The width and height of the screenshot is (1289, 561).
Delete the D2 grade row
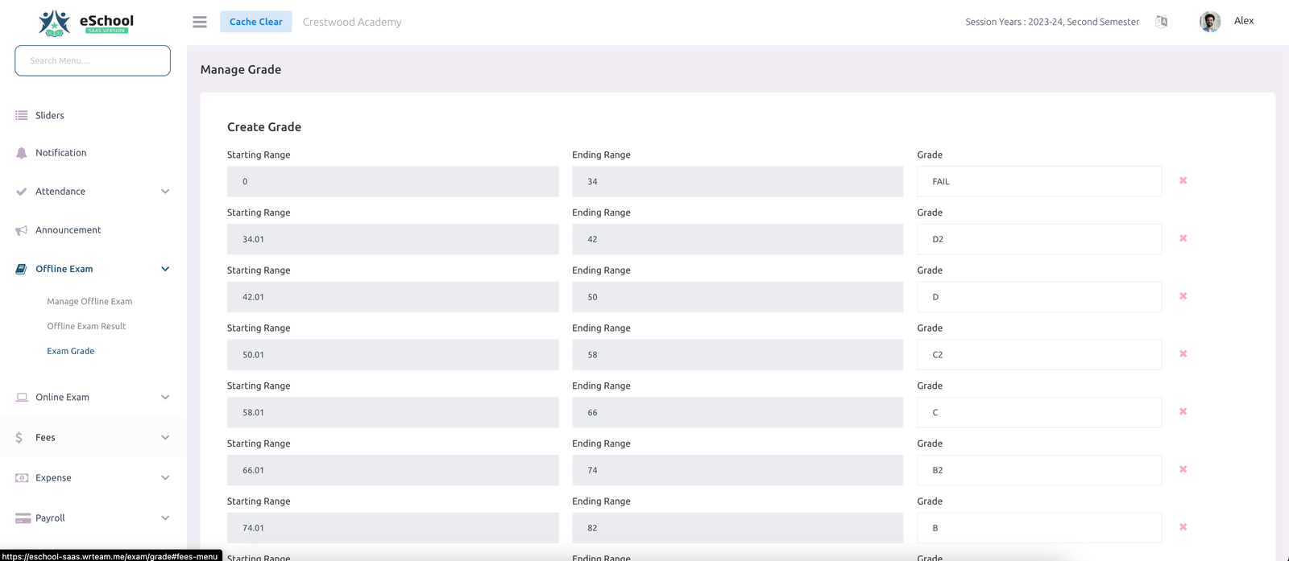pos(1183,238)
